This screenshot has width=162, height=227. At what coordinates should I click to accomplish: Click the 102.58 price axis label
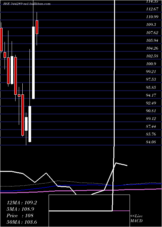click(x=152, y=56)
